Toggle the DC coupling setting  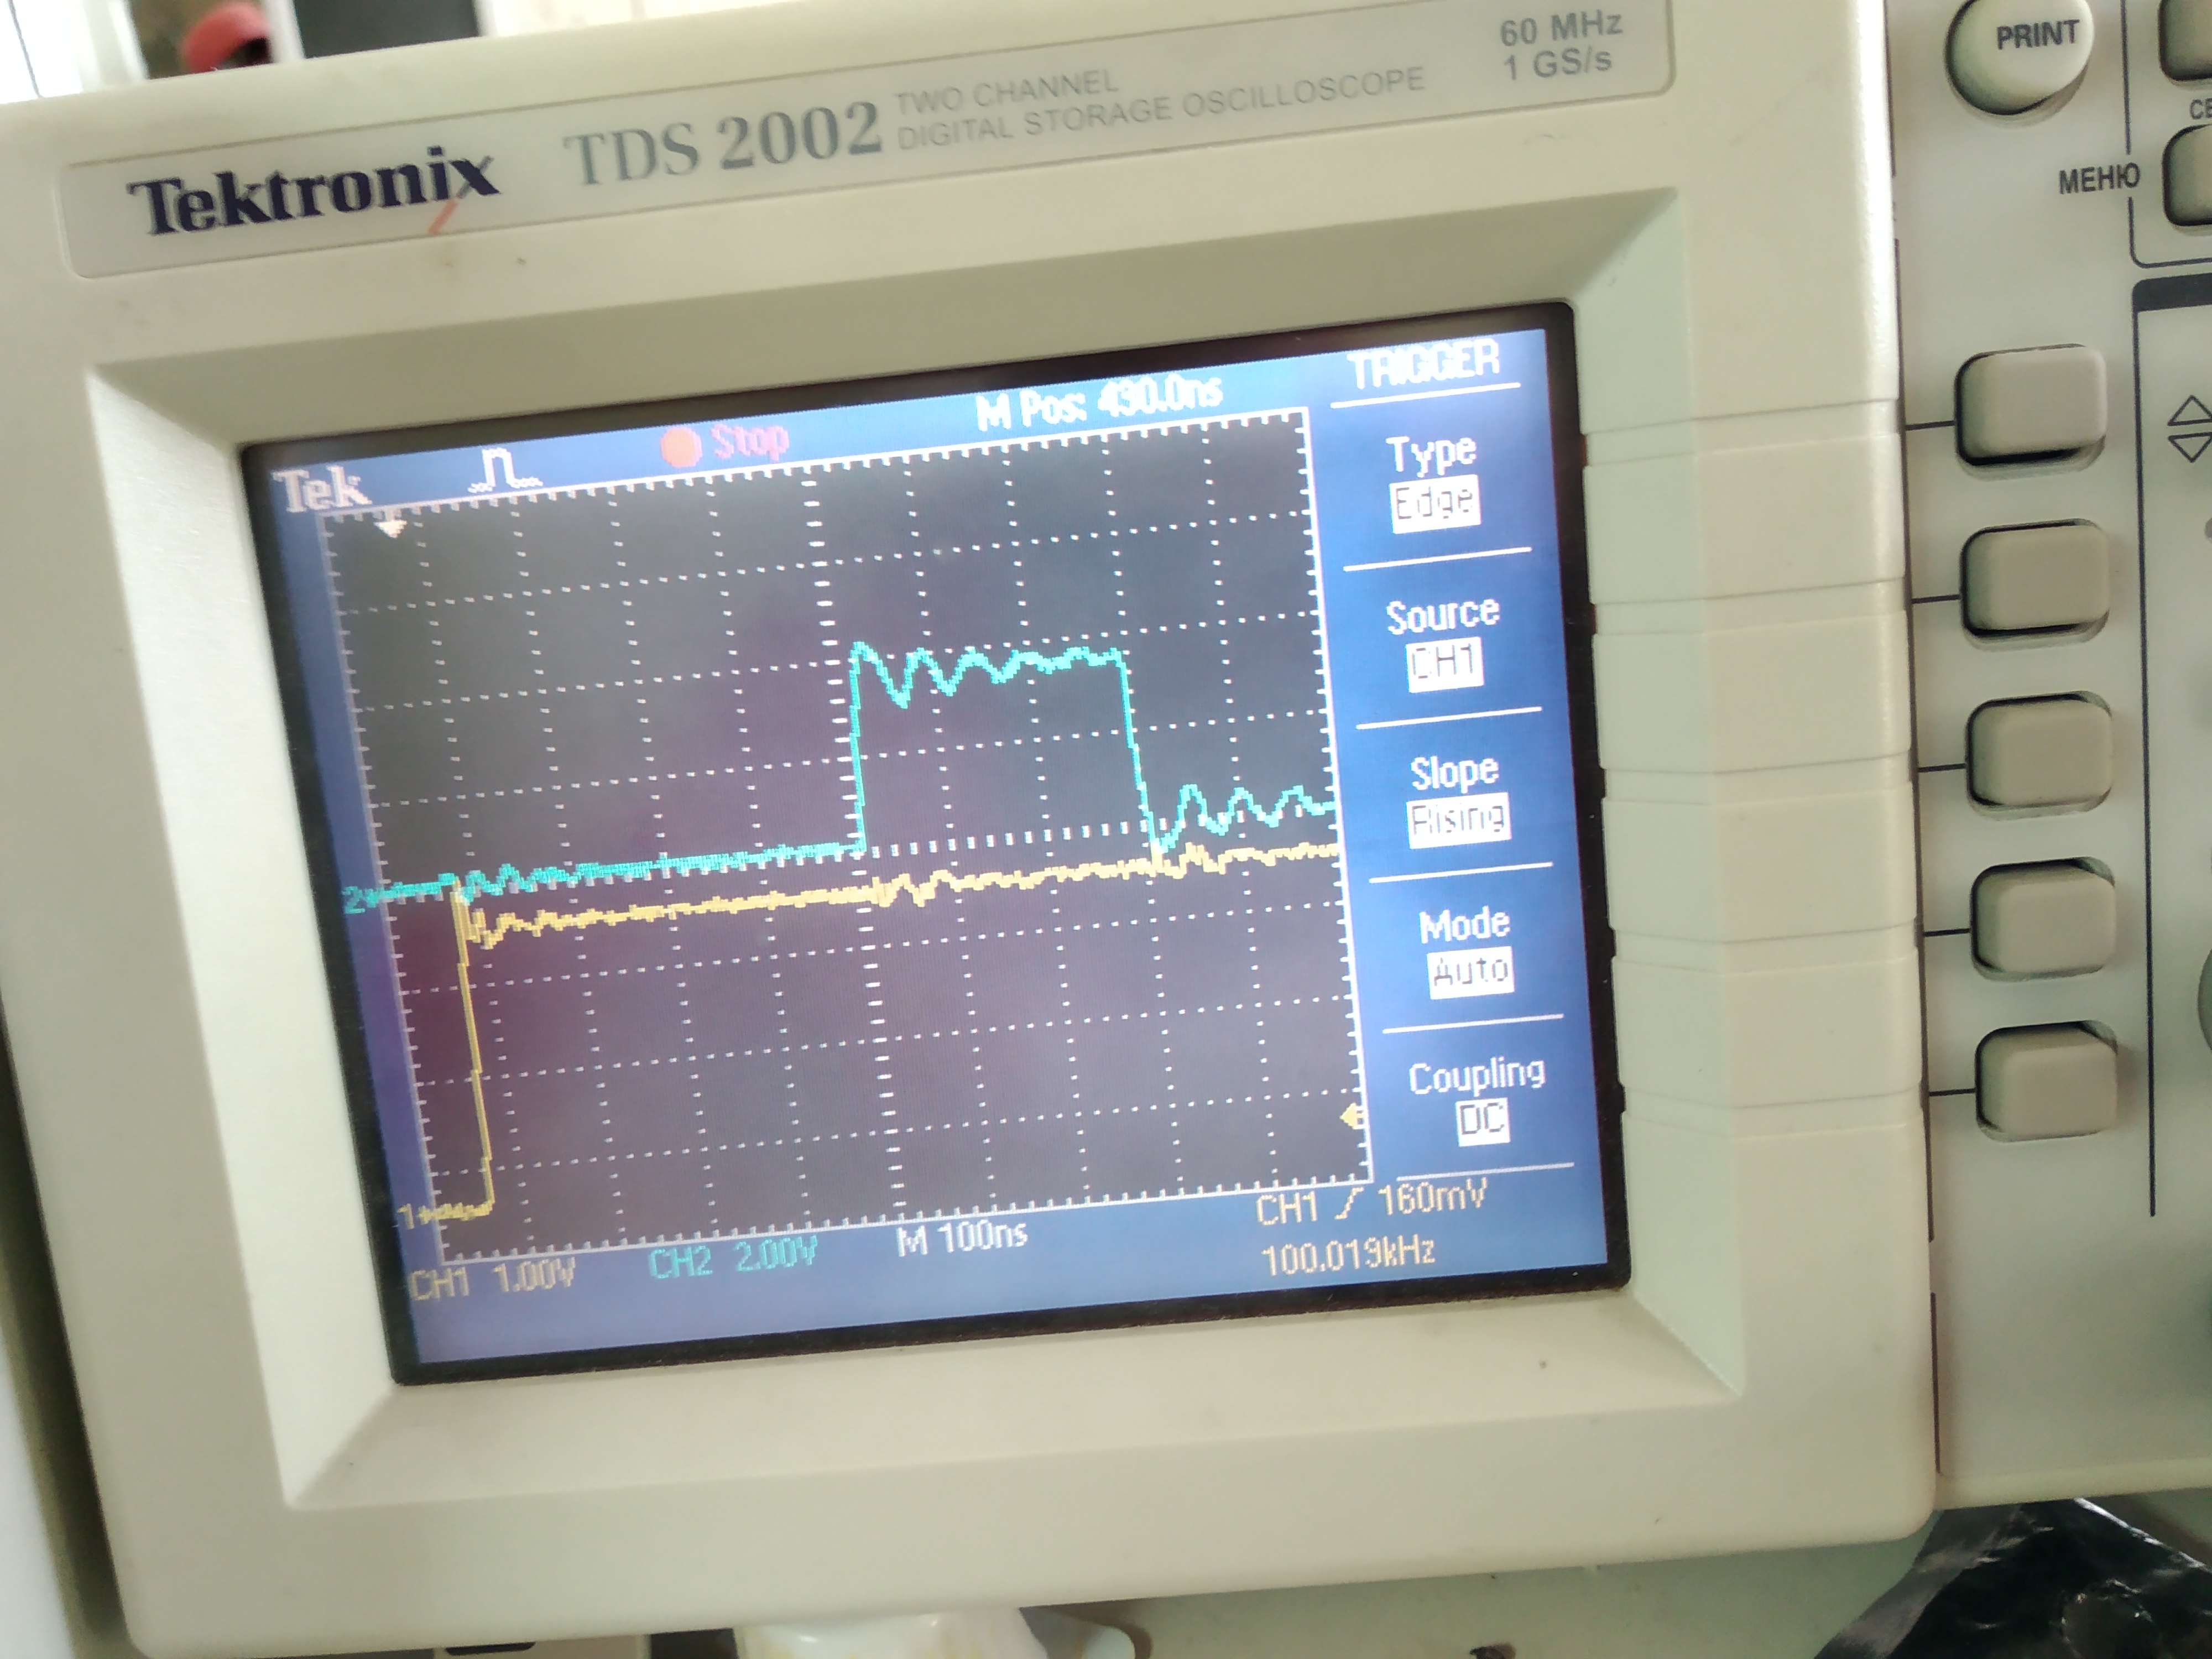click(x=1481, y=1120)
